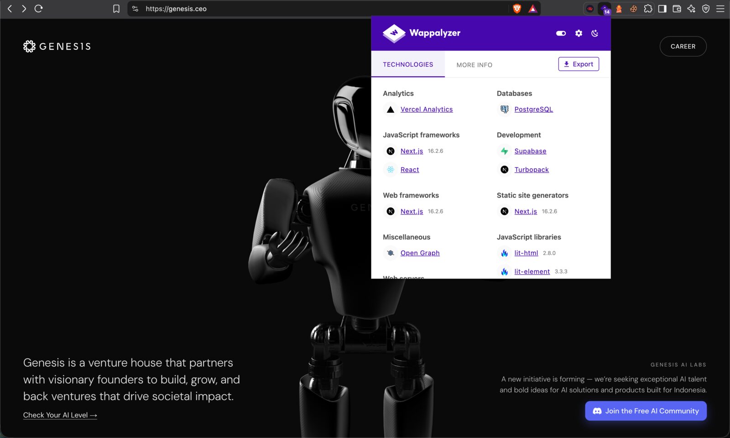Go forward with the browser forward arrow

coord(24,9)
